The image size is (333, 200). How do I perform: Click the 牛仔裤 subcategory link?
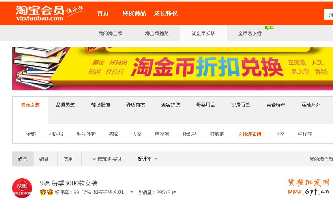[x=305, y=134]
